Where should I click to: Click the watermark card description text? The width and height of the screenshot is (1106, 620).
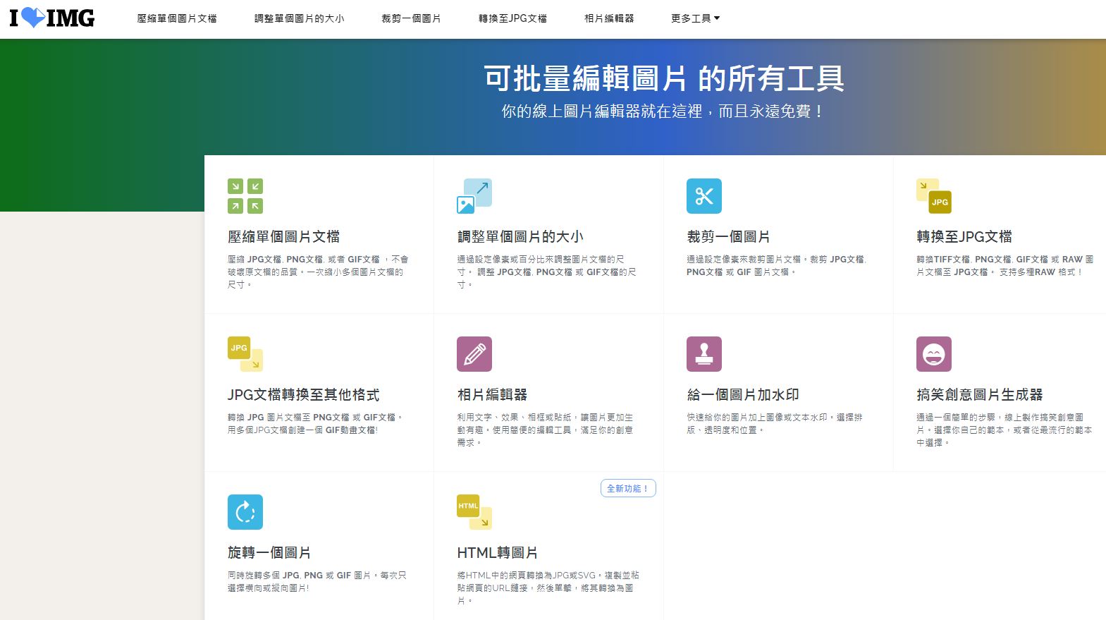coord(775,423)
